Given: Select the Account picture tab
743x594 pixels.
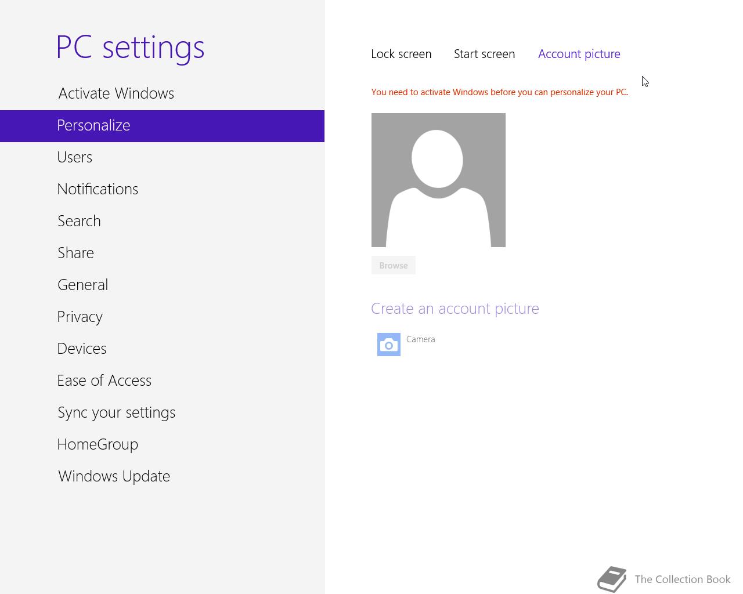Looking at the screenshot, I should [579, 54].
